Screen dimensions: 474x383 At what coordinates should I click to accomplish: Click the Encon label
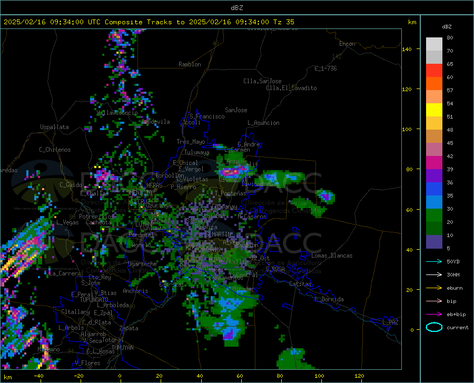pos(347,44)
